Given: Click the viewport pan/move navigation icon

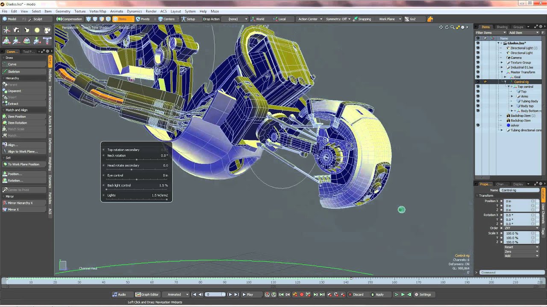Looking at the screenshot, I should point(441,27).
